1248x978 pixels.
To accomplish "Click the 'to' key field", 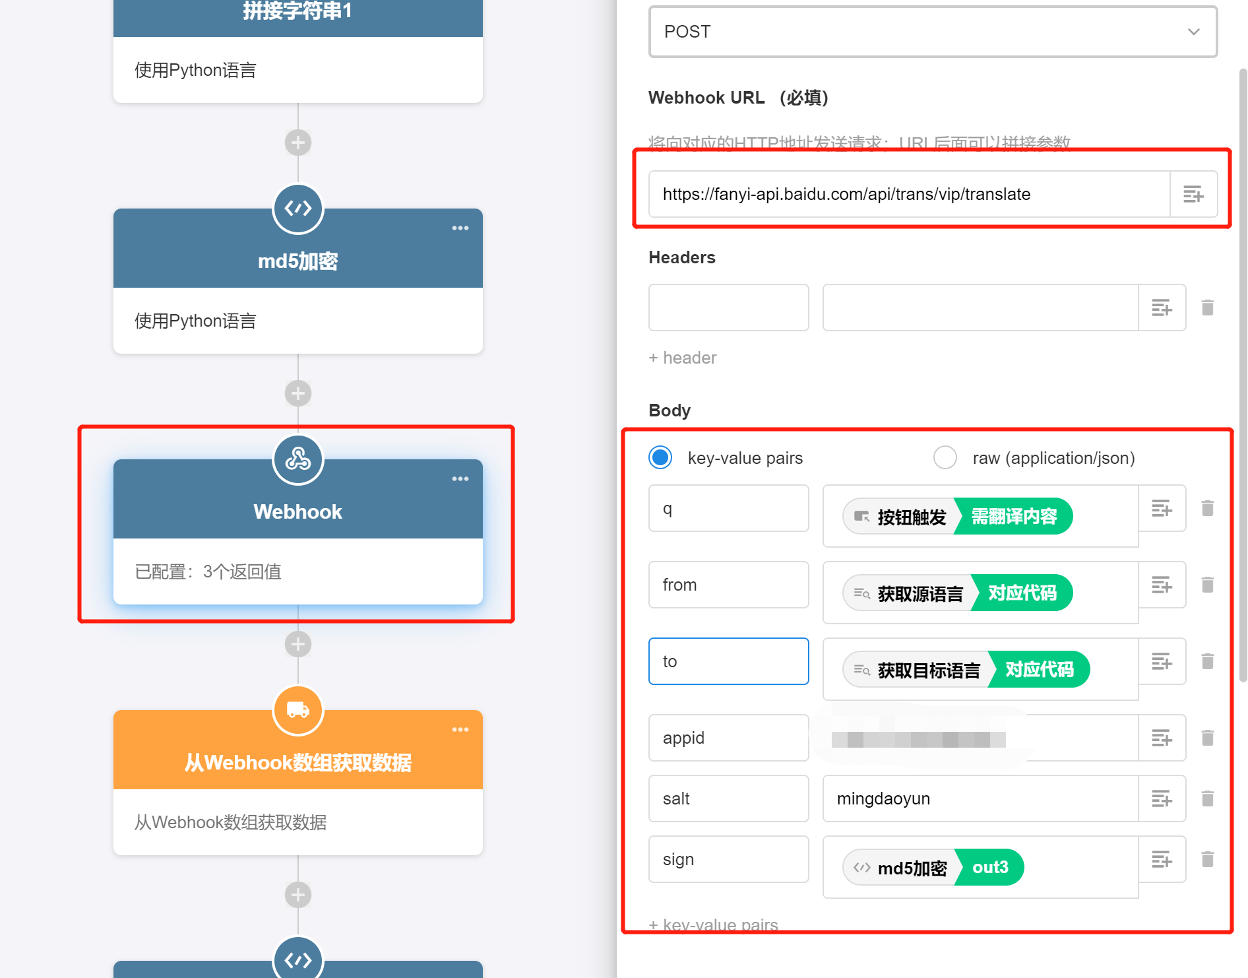I will 728,661.
